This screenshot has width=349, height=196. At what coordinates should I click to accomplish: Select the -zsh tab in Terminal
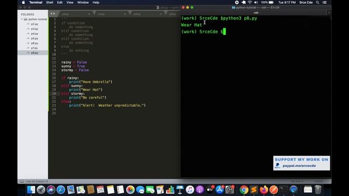tap(256, 13)
